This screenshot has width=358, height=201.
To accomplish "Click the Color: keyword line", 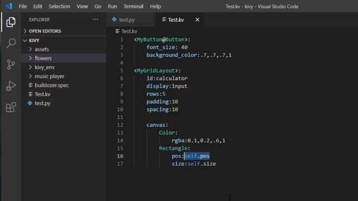I will [168, 133].
